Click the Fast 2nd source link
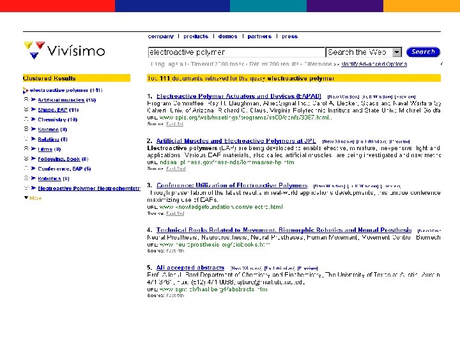The image size is (460, 345). (176, 169)
